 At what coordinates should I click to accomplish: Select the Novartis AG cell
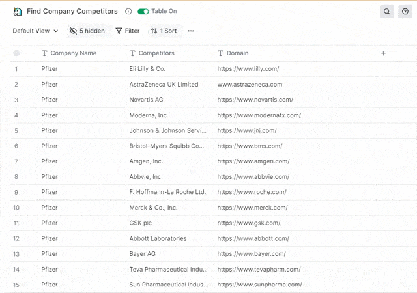pyautogui.click(x=146, y=100)
